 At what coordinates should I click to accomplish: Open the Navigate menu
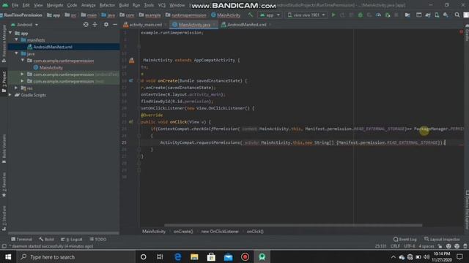click(x=55, y=5)
